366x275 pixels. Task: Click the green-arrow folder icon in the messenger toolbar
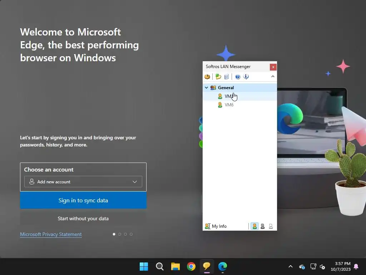click(x=218, y=77)
